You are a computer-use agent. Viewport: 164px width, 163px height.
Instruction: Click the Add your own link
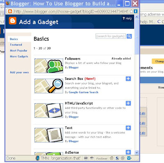click(19, 72)
